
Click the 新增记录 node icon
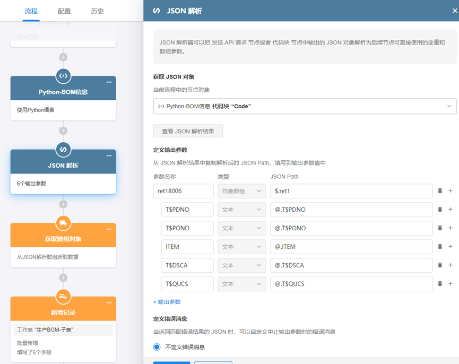(x=63, y=296)
